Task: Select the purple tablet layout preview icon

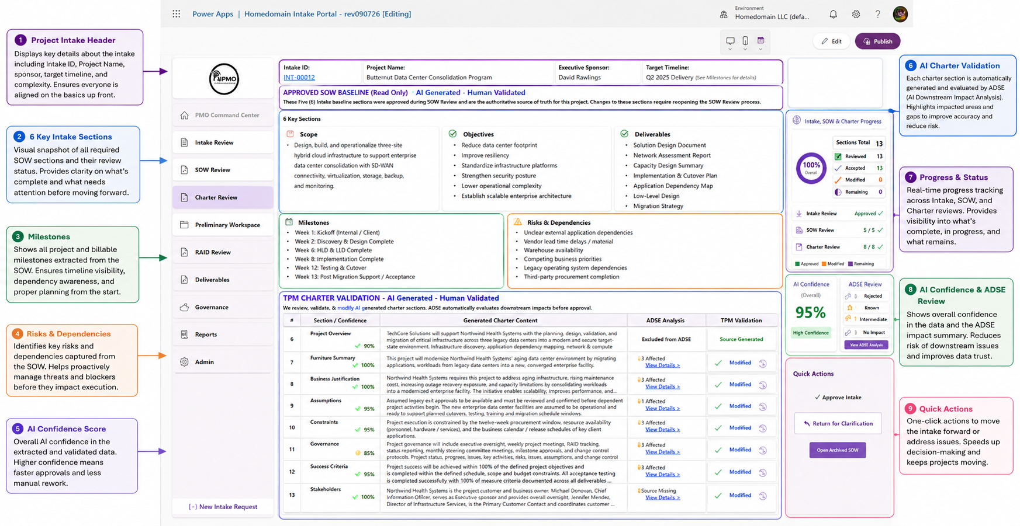Action: coord(761,41)
